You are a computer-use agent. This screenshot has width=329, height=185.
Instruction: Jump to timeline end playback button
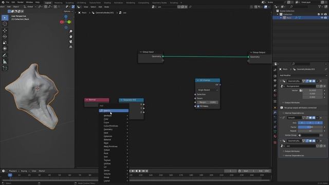(147, 171)
